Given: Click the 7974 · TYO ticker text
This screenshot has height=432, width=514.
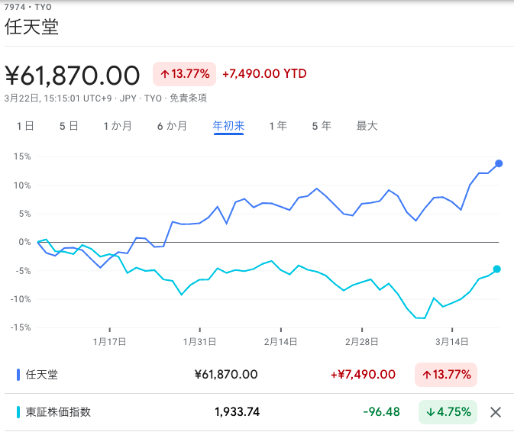Looking at the screenshot, I should pos(27,7).
